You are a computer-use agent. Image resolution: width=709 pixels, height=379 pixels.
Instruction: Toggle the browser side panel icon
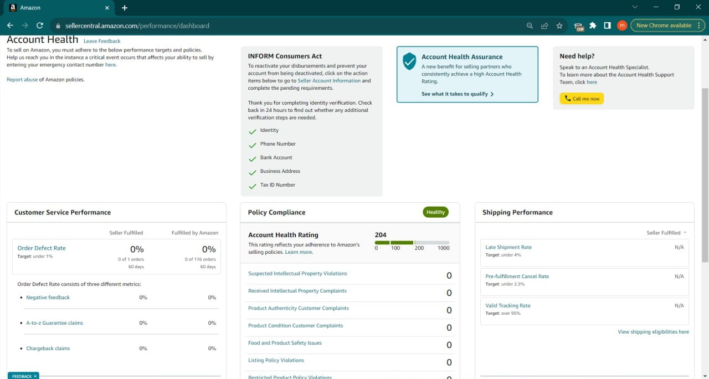pyautogui.click(x=608, y=25)
